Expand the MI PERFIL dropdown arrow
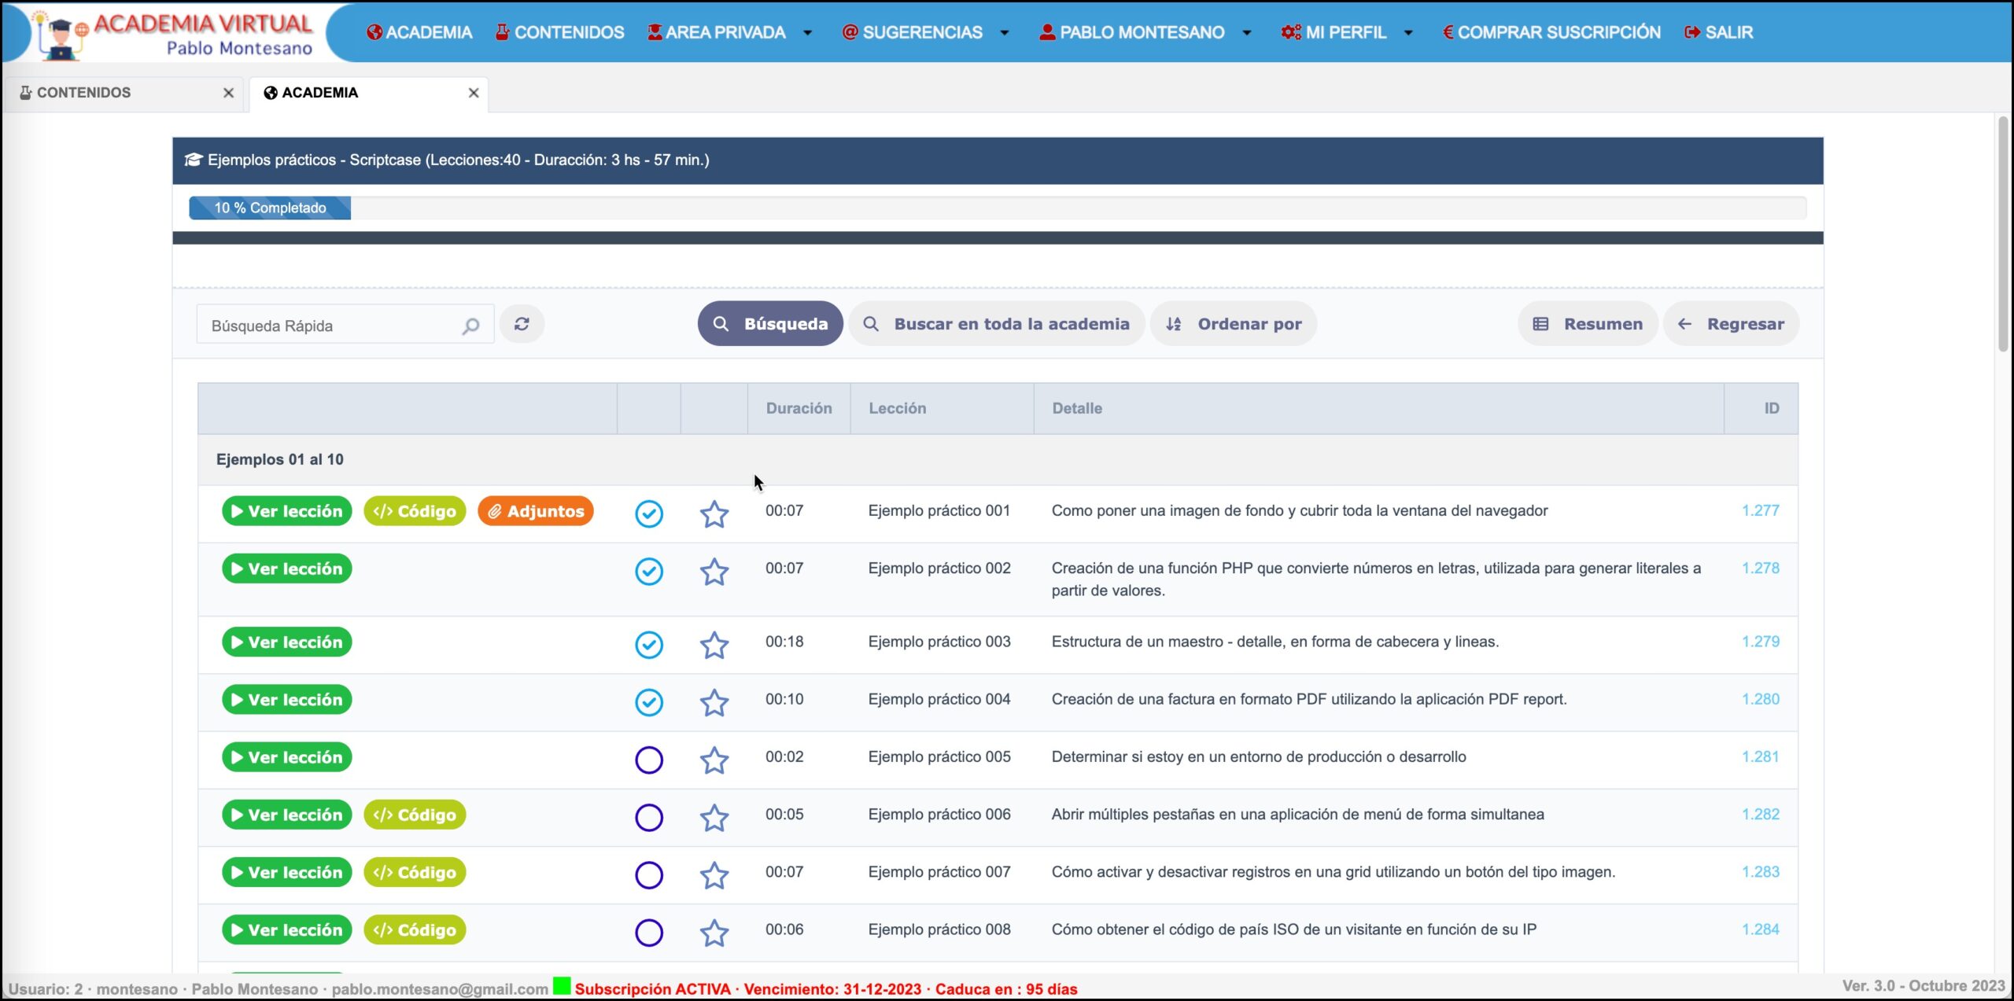The image size is (2014, 1001). [x=1408, y=32]
